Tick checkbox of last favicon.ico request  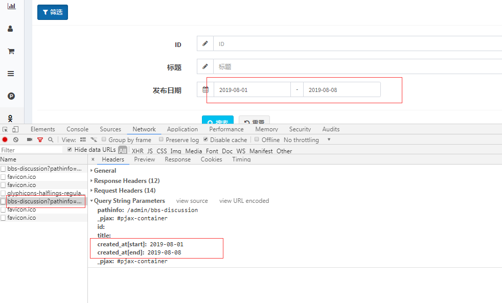pyautogui.click(x=3, y=218)
